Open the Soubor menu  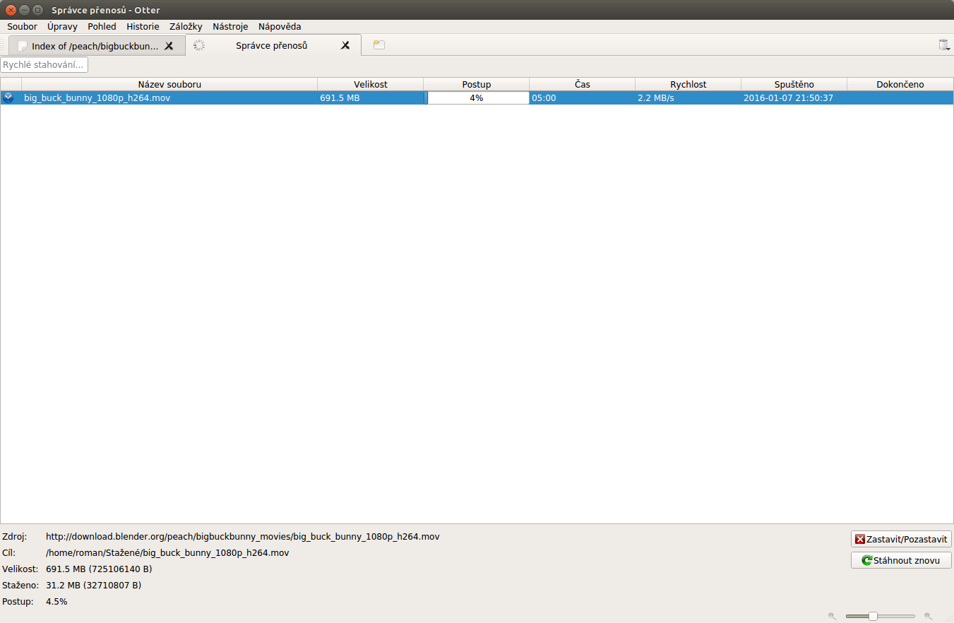23,27
